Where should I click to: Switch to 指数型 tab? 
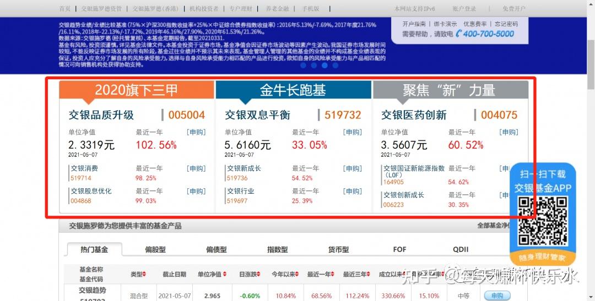277,249
